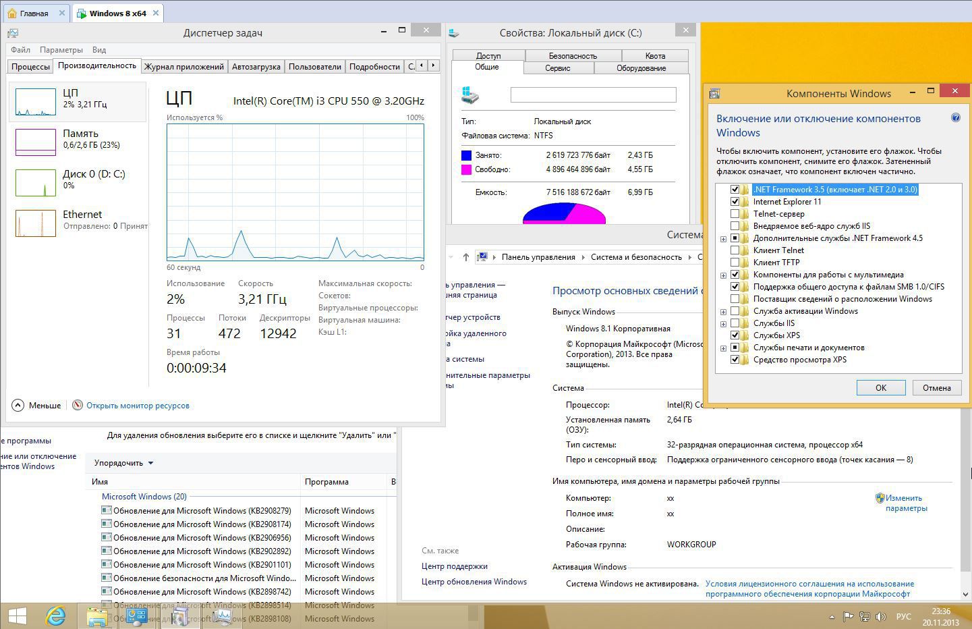Image resolution: width=972 pixels, height=629 pixels.
Task: Enable Telnet-сервер checkbox
Action: point(735,214)
